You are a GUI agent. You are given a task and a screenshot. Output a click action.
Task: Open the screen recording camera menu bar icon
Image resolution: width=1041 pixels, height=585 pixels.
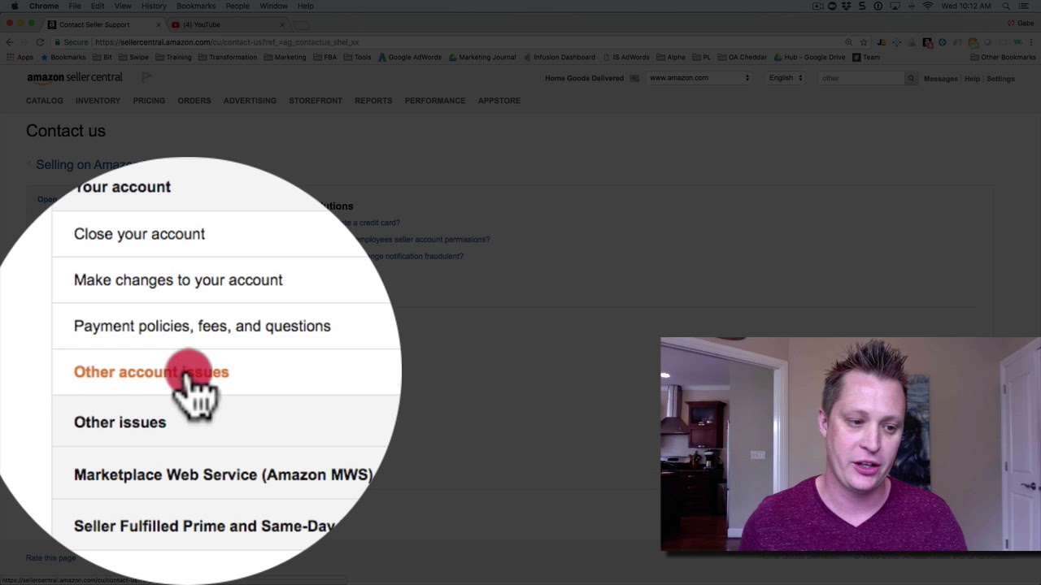817,6
